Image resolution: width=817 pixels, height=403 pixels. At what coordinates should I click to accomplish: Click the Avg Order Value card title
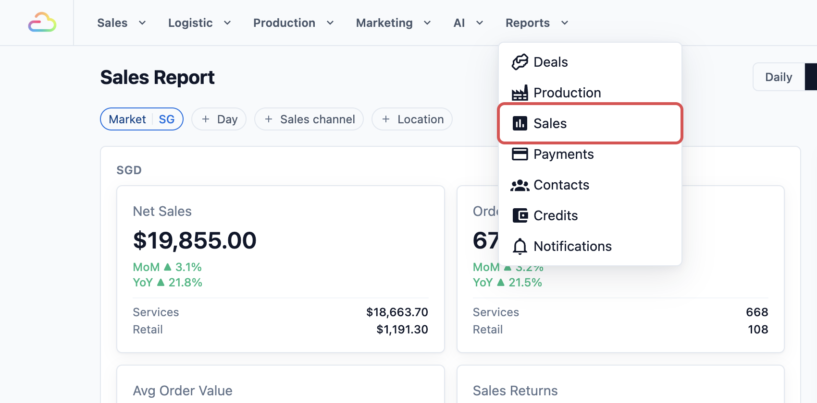[x=183, y=391]
